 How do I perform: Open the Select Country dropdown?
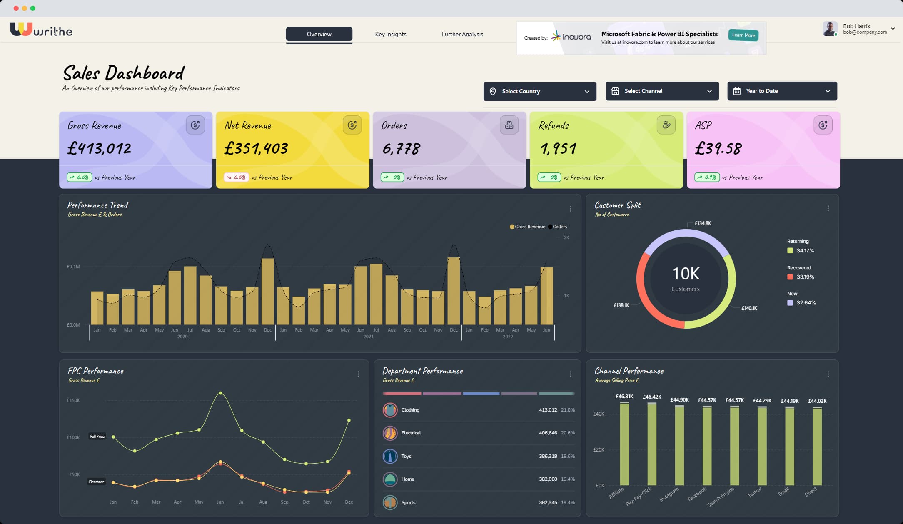pos(539,91)
